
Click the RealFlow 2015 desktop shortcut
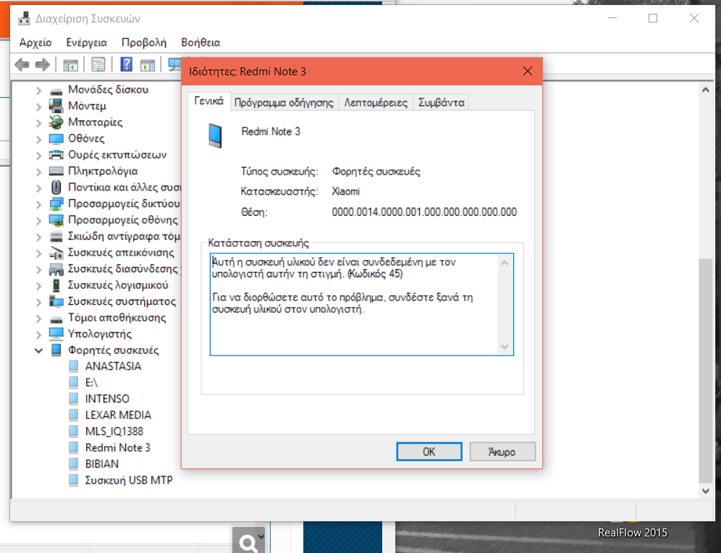tap(632, 532)
